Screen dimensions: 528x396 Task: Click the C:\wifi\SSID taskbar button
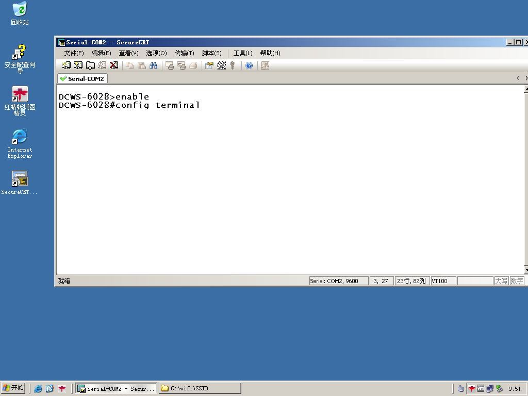coord(200,388)
